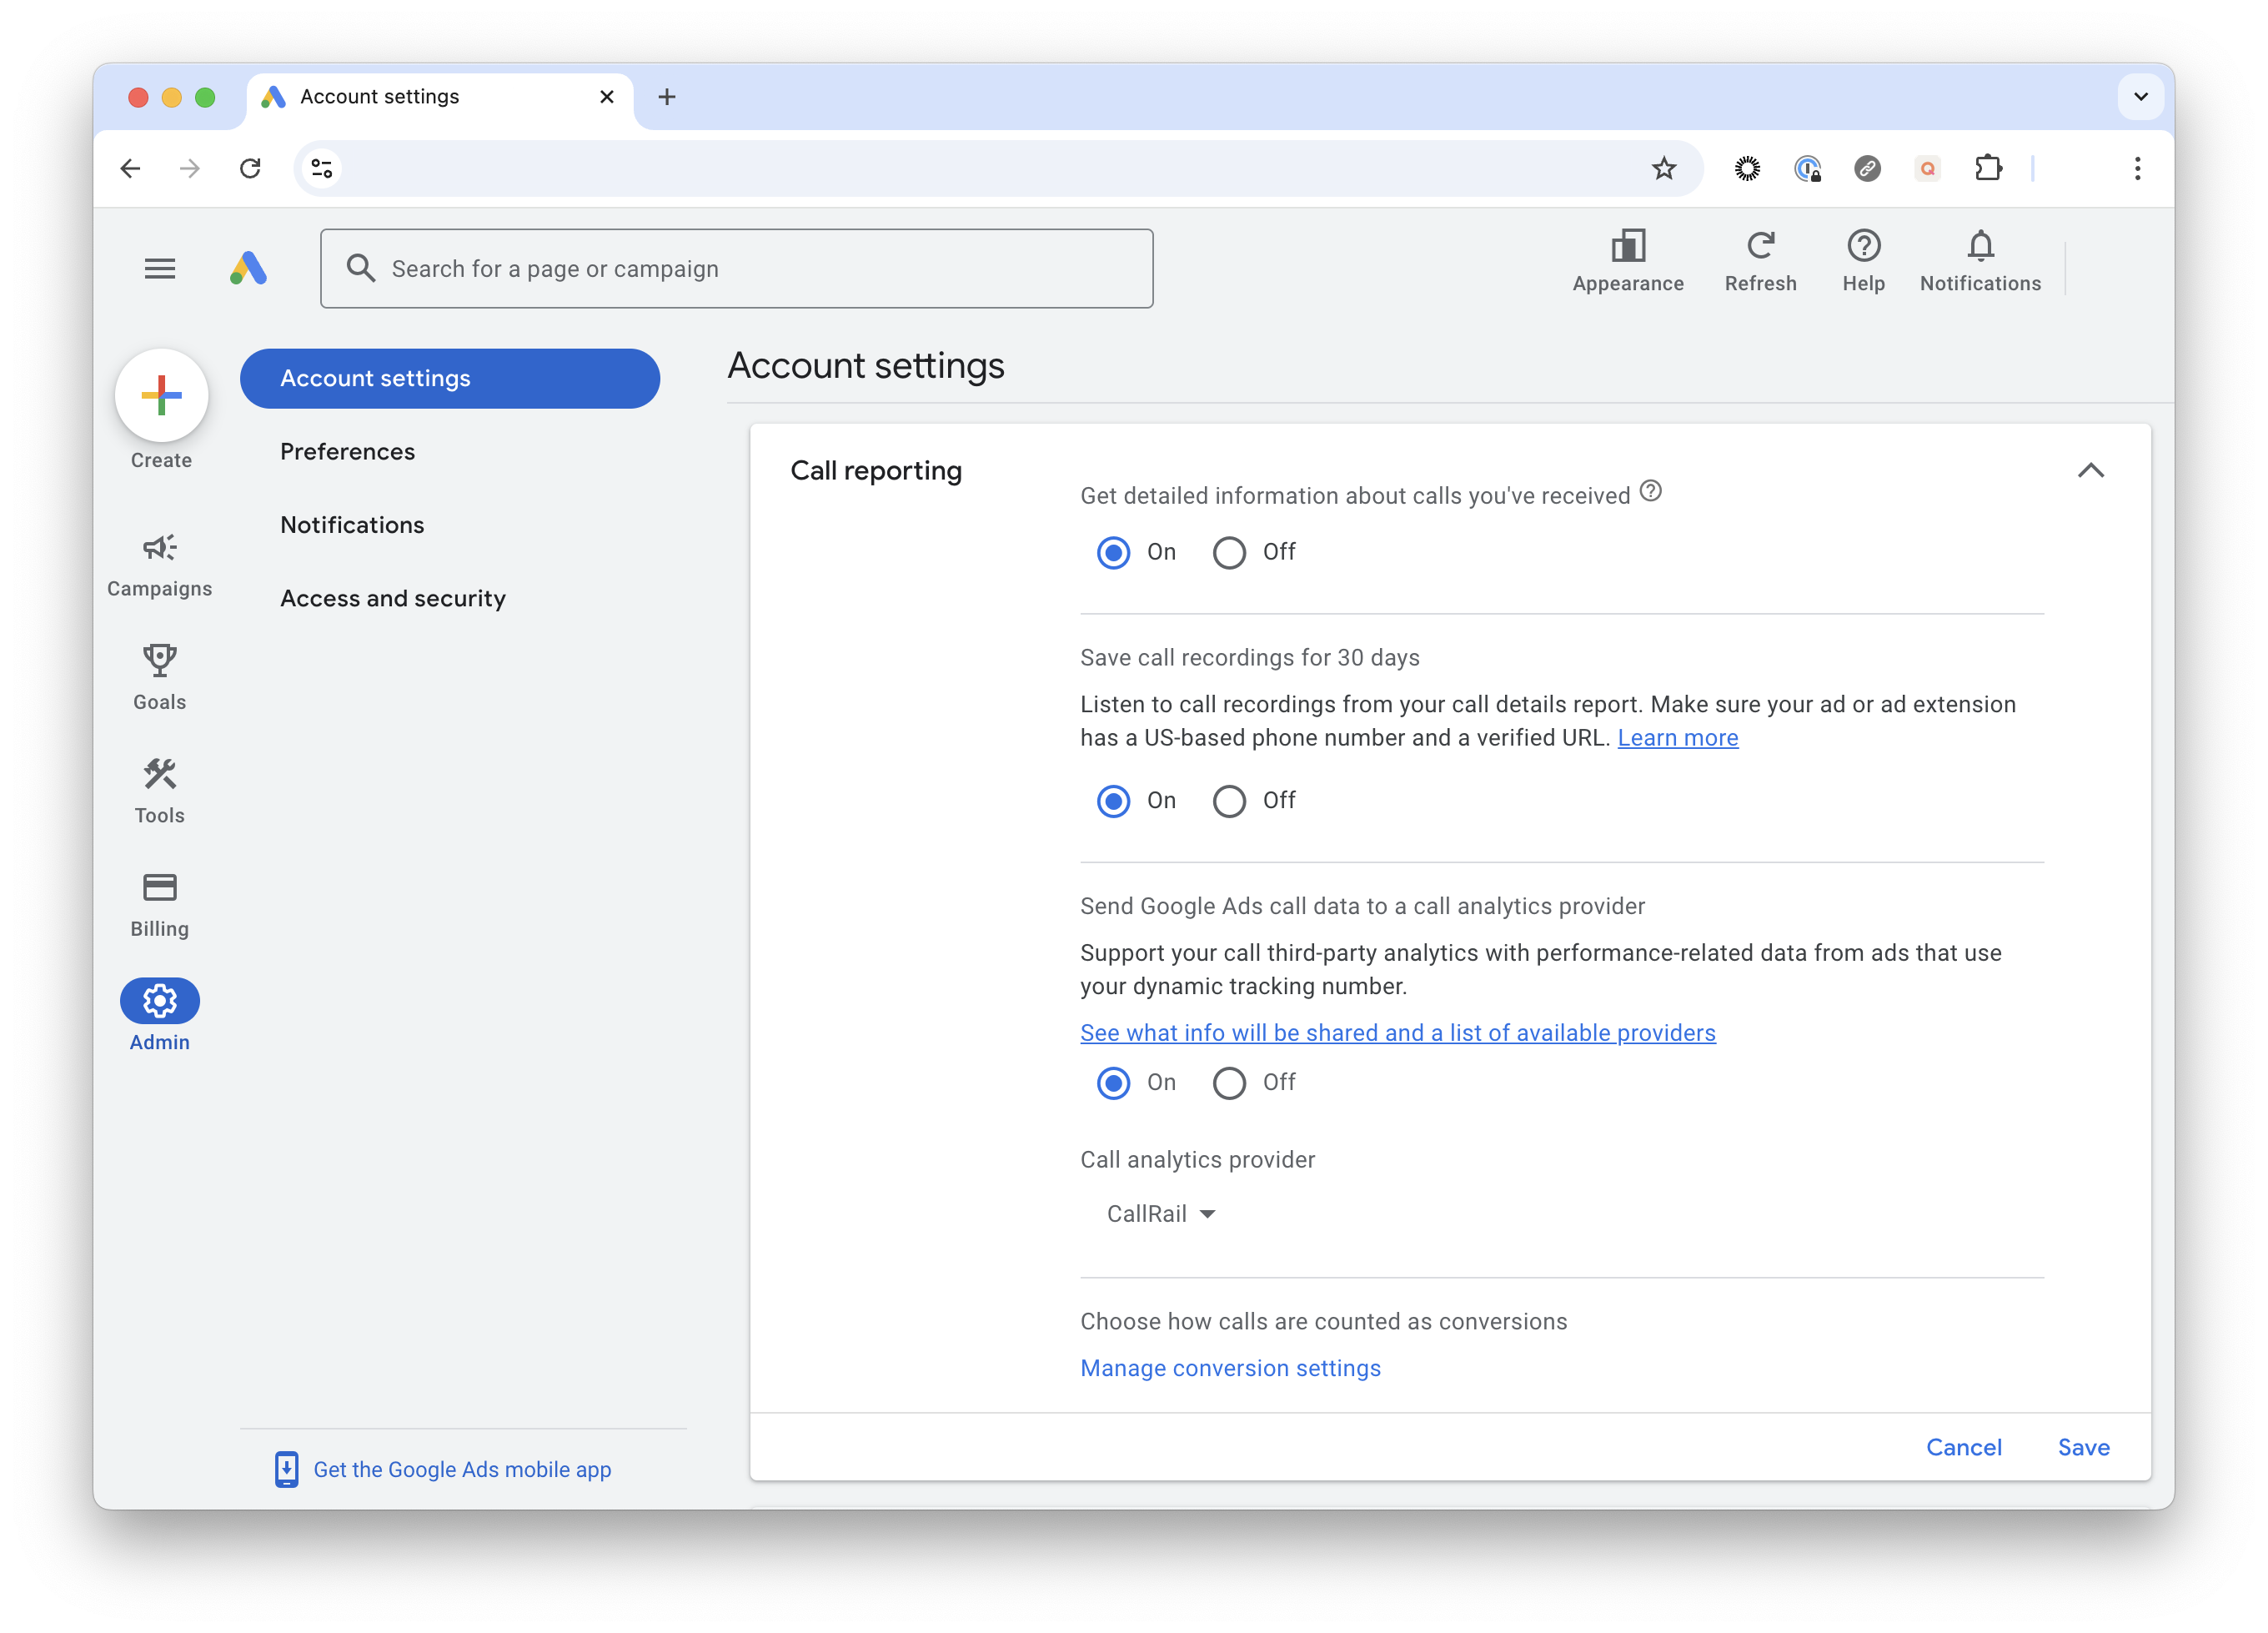Set send call data to provider On
Screen dimensions: 2268x1633
[x=1114, y=1083]
